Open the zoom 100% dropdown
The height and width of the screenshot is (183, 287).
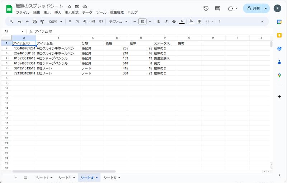click(x=55, y=22)
